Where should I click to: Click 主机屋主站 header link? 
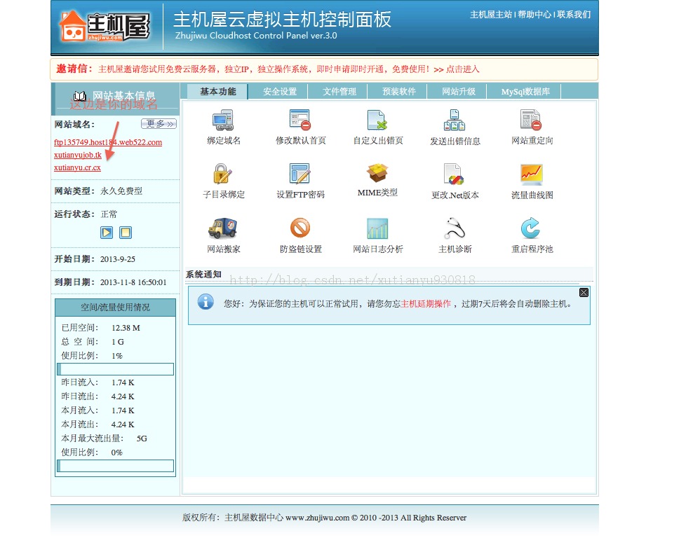click(490, 15)
